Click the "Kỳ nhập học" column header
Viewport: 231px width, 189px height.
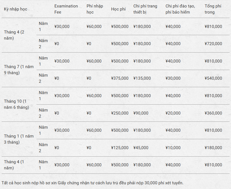(x=15, y=9)
